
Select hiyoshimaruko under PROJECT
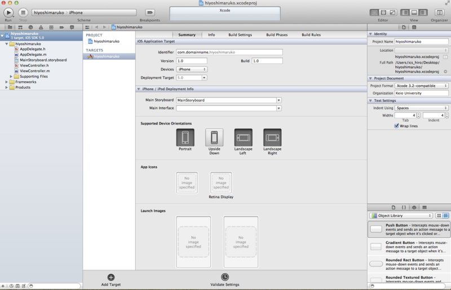pos(107,41)
